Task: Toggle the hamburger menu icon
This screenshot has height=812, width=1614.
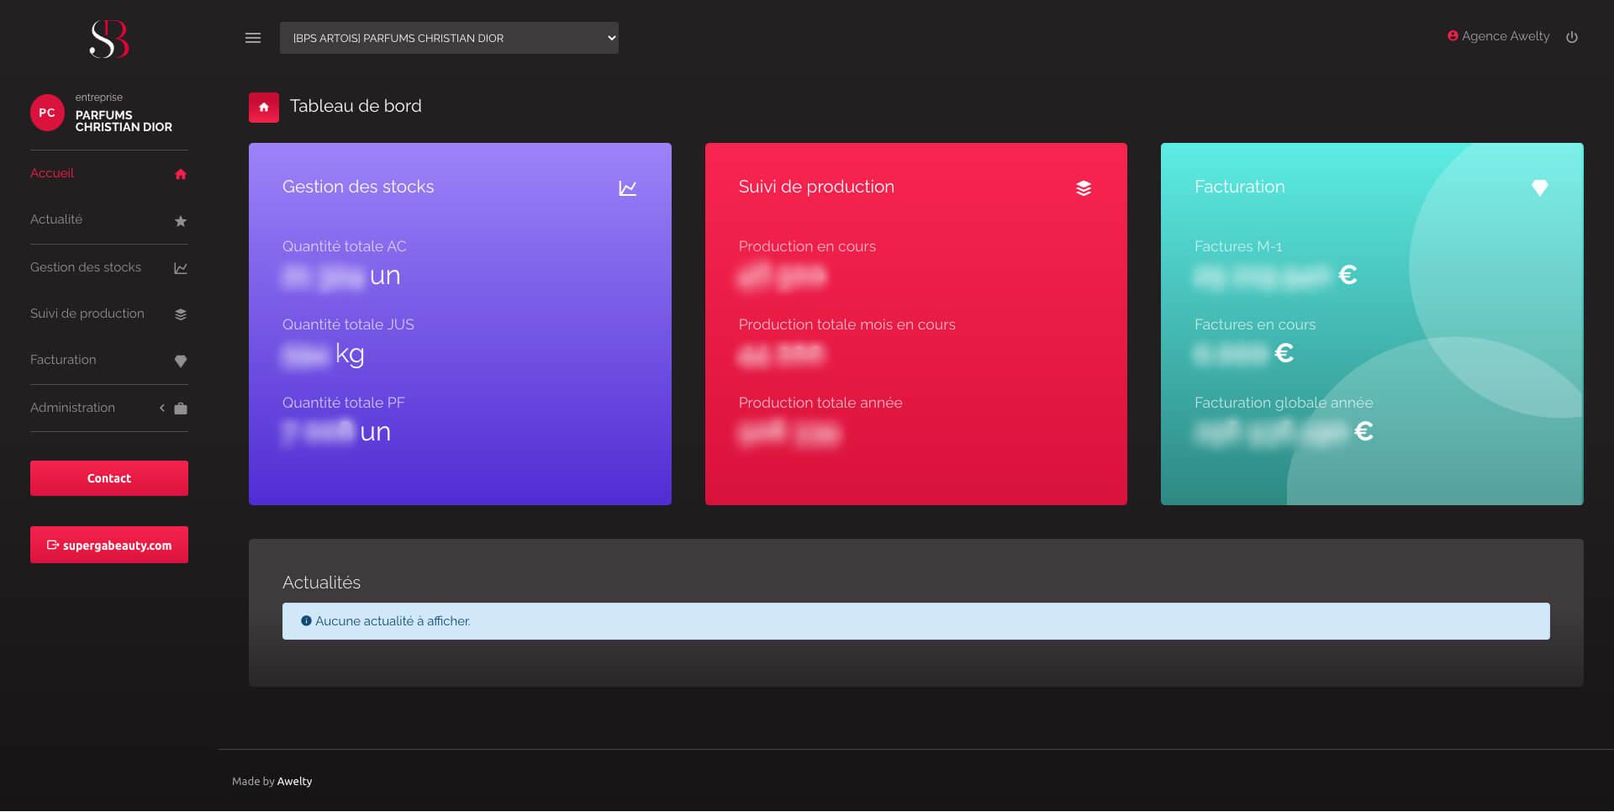Action: [x=253, y=38]
